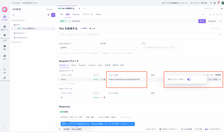Click the もっと見る button
The height and width of the screenshot is (132, 224).
(213, 79)
